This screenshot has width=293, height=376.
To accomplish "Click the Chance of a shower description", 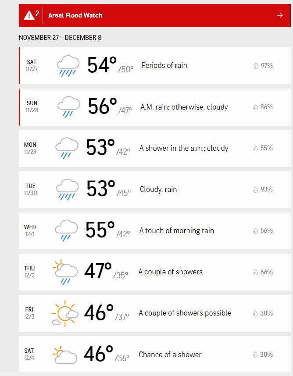I will click(x=170, y=355).
